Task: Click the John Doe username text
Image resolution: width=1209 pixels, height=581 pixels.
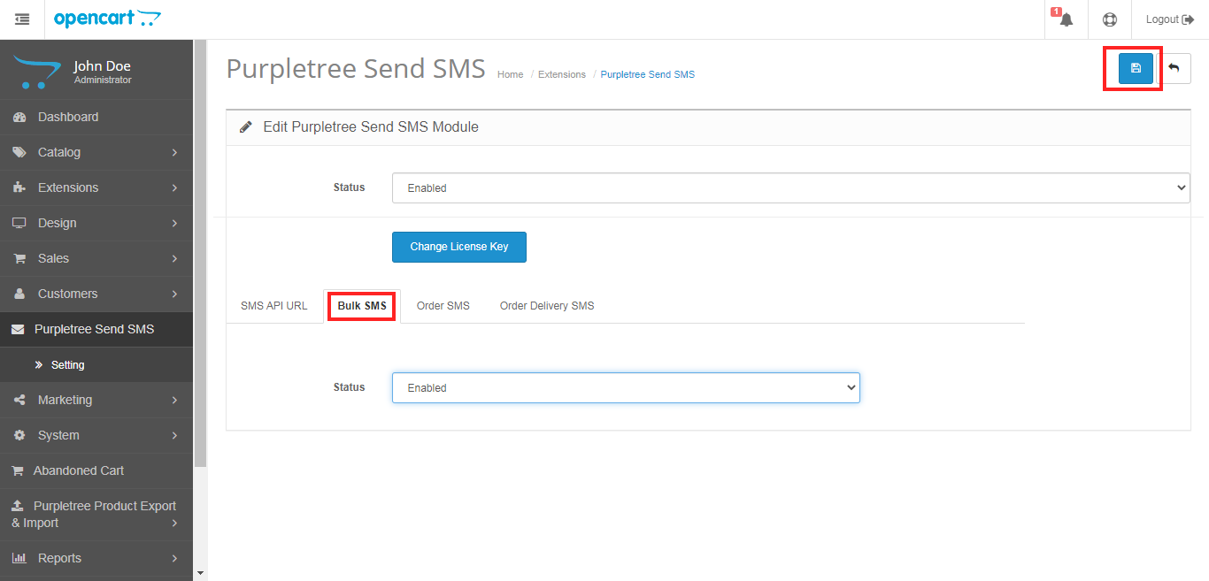Action: coord(102,66)
